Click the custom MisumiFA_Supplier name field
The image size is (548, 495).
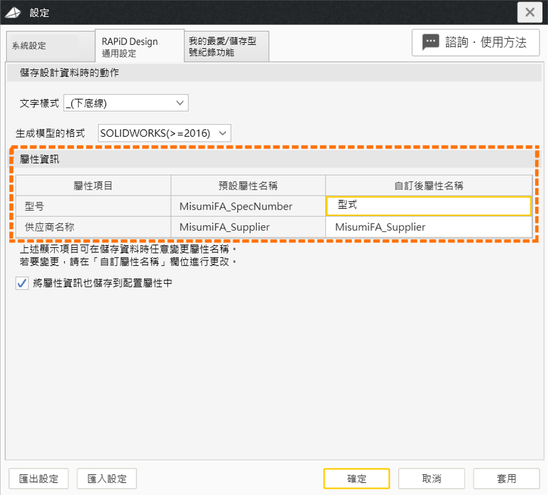pos(428,227)
